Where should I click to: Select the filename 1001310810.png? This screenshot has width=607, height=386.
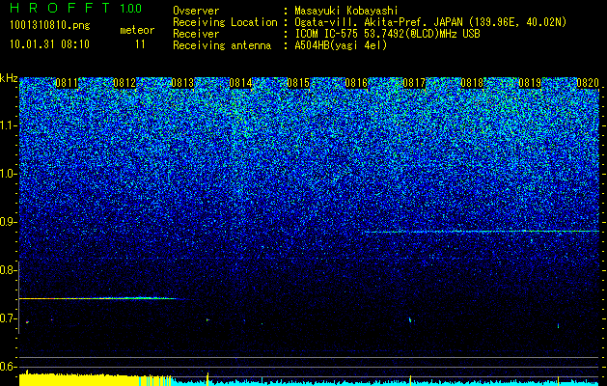point(50,26)
